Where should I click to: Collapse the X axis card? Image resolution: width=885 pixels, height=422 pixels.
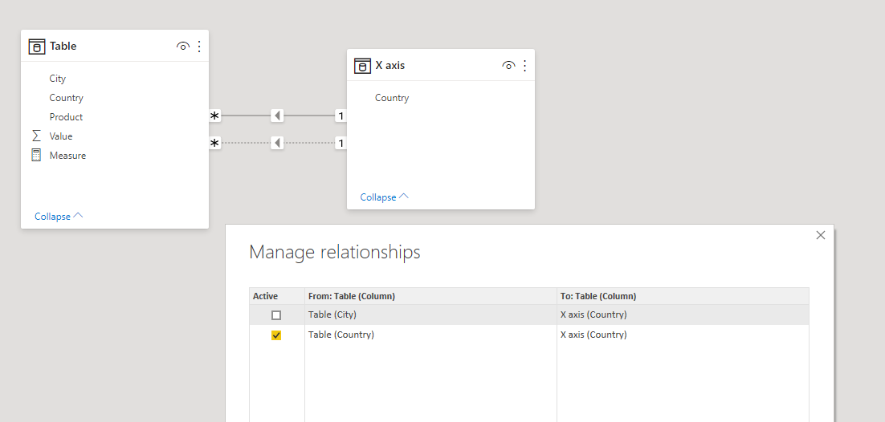click(385, 197)
